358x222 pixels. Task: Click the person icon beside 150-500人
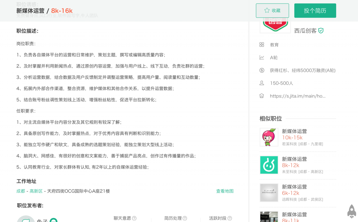(262, 83)
